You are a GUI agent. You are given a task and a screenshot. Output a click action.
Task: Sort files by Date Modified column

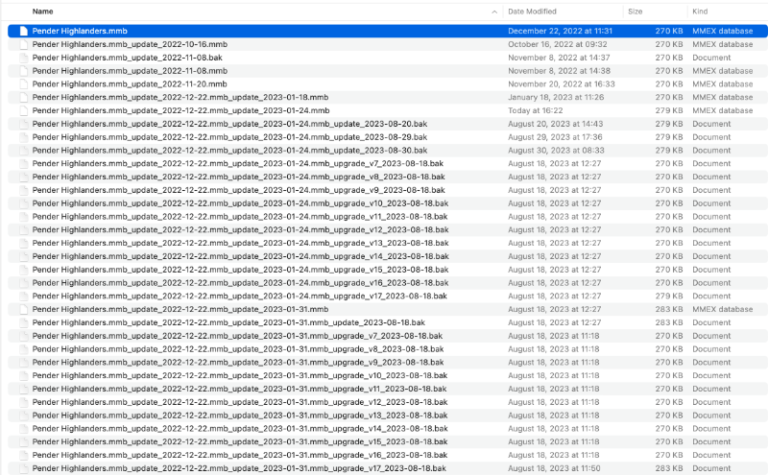pyautogui.click(x=532, y=12)
